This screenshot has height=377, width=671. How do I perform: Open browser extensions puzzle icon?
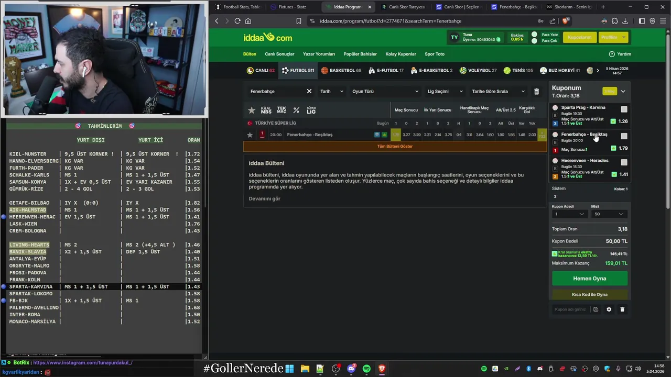tap(614, 21)
